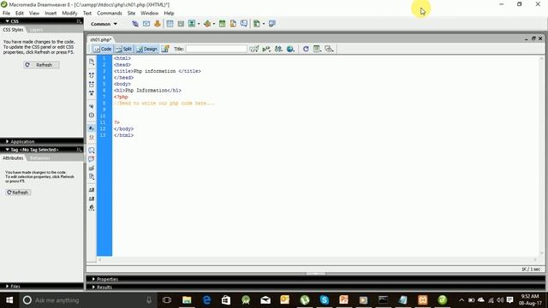
Task: Collapse the CSS panel group
Action: click(7, 21)
